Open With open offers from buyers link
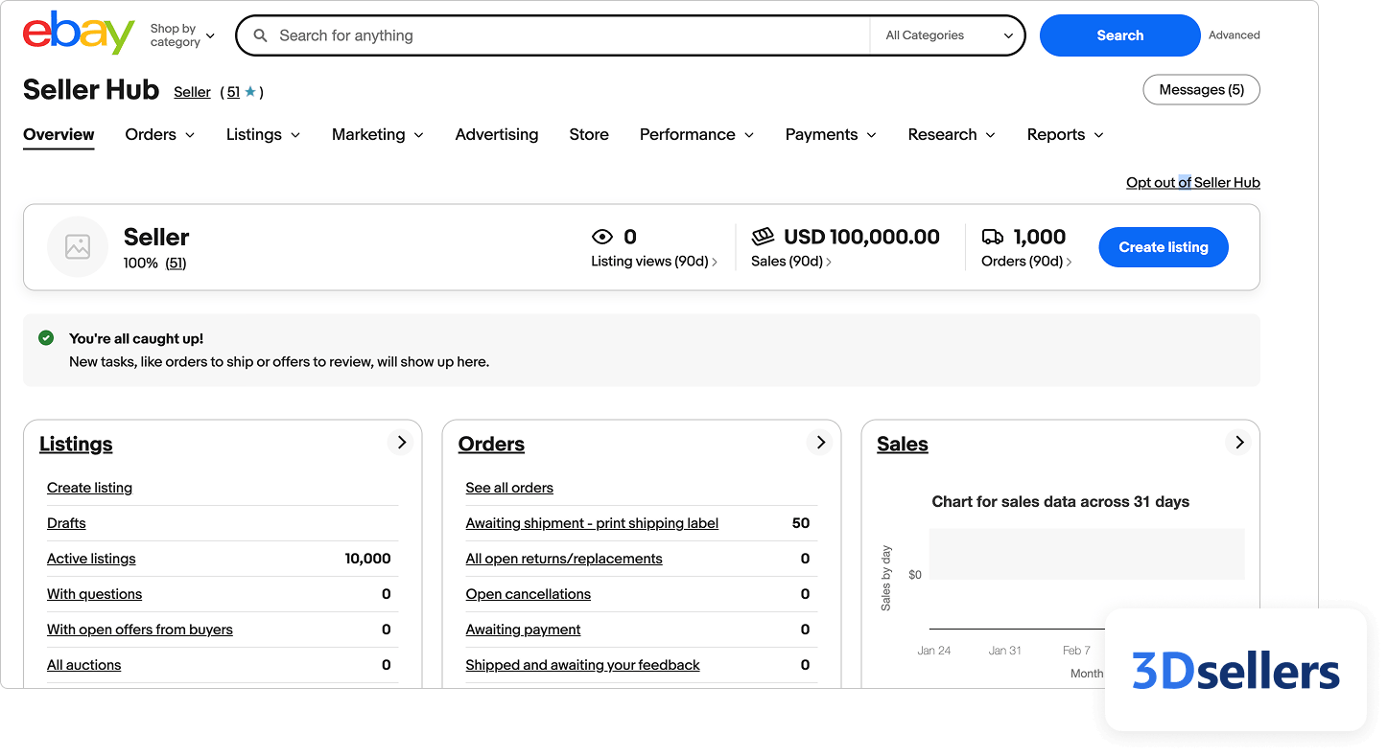The image size is (1388, 756). pos(140,630)
